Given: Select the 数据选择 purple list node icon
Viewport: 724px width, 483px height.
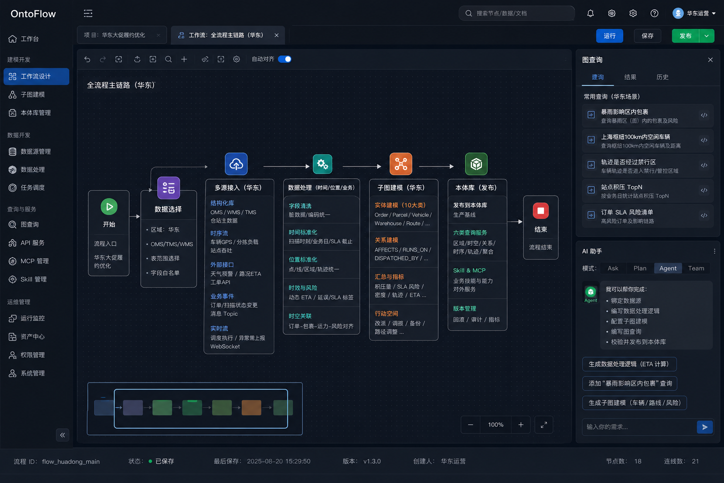Looking at the screenshot, I should pos(168,188).
